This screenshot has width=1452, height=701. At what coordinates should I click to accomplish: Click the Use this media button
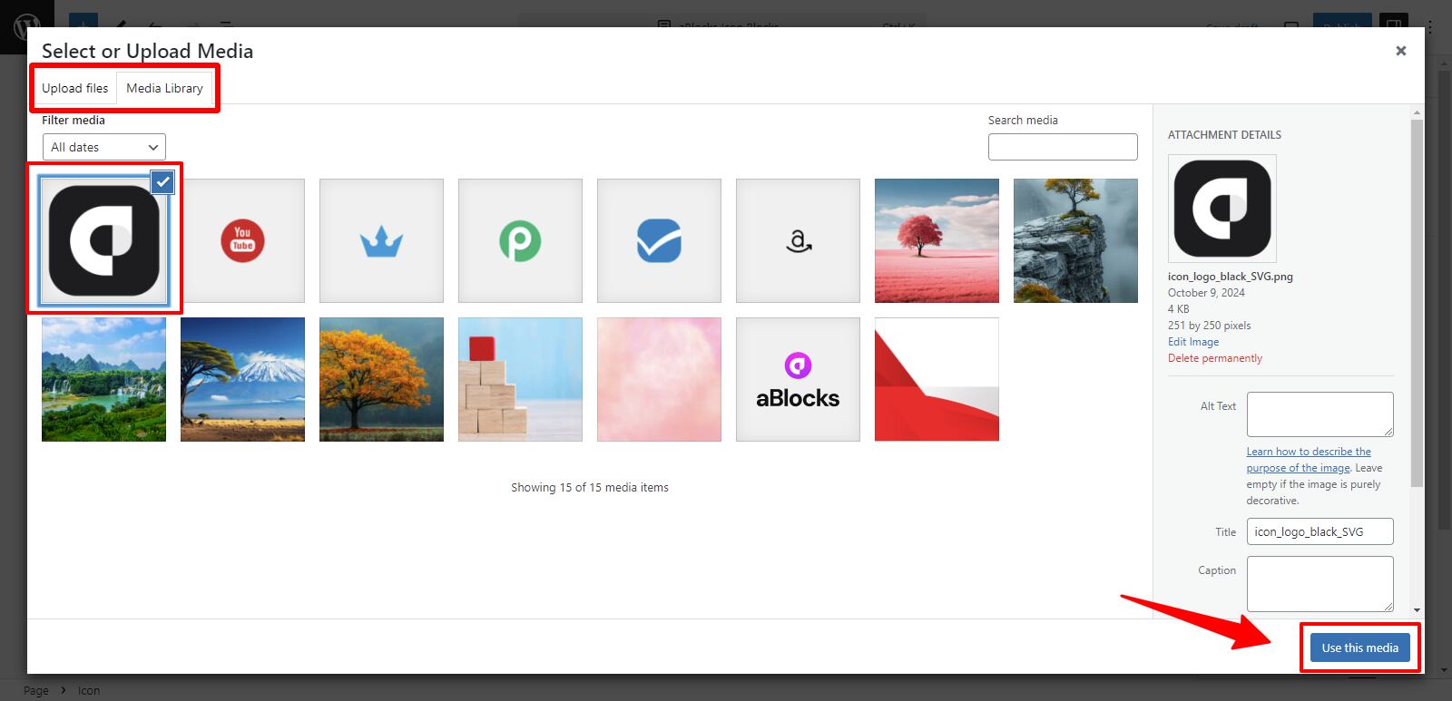click(1360, 647)
